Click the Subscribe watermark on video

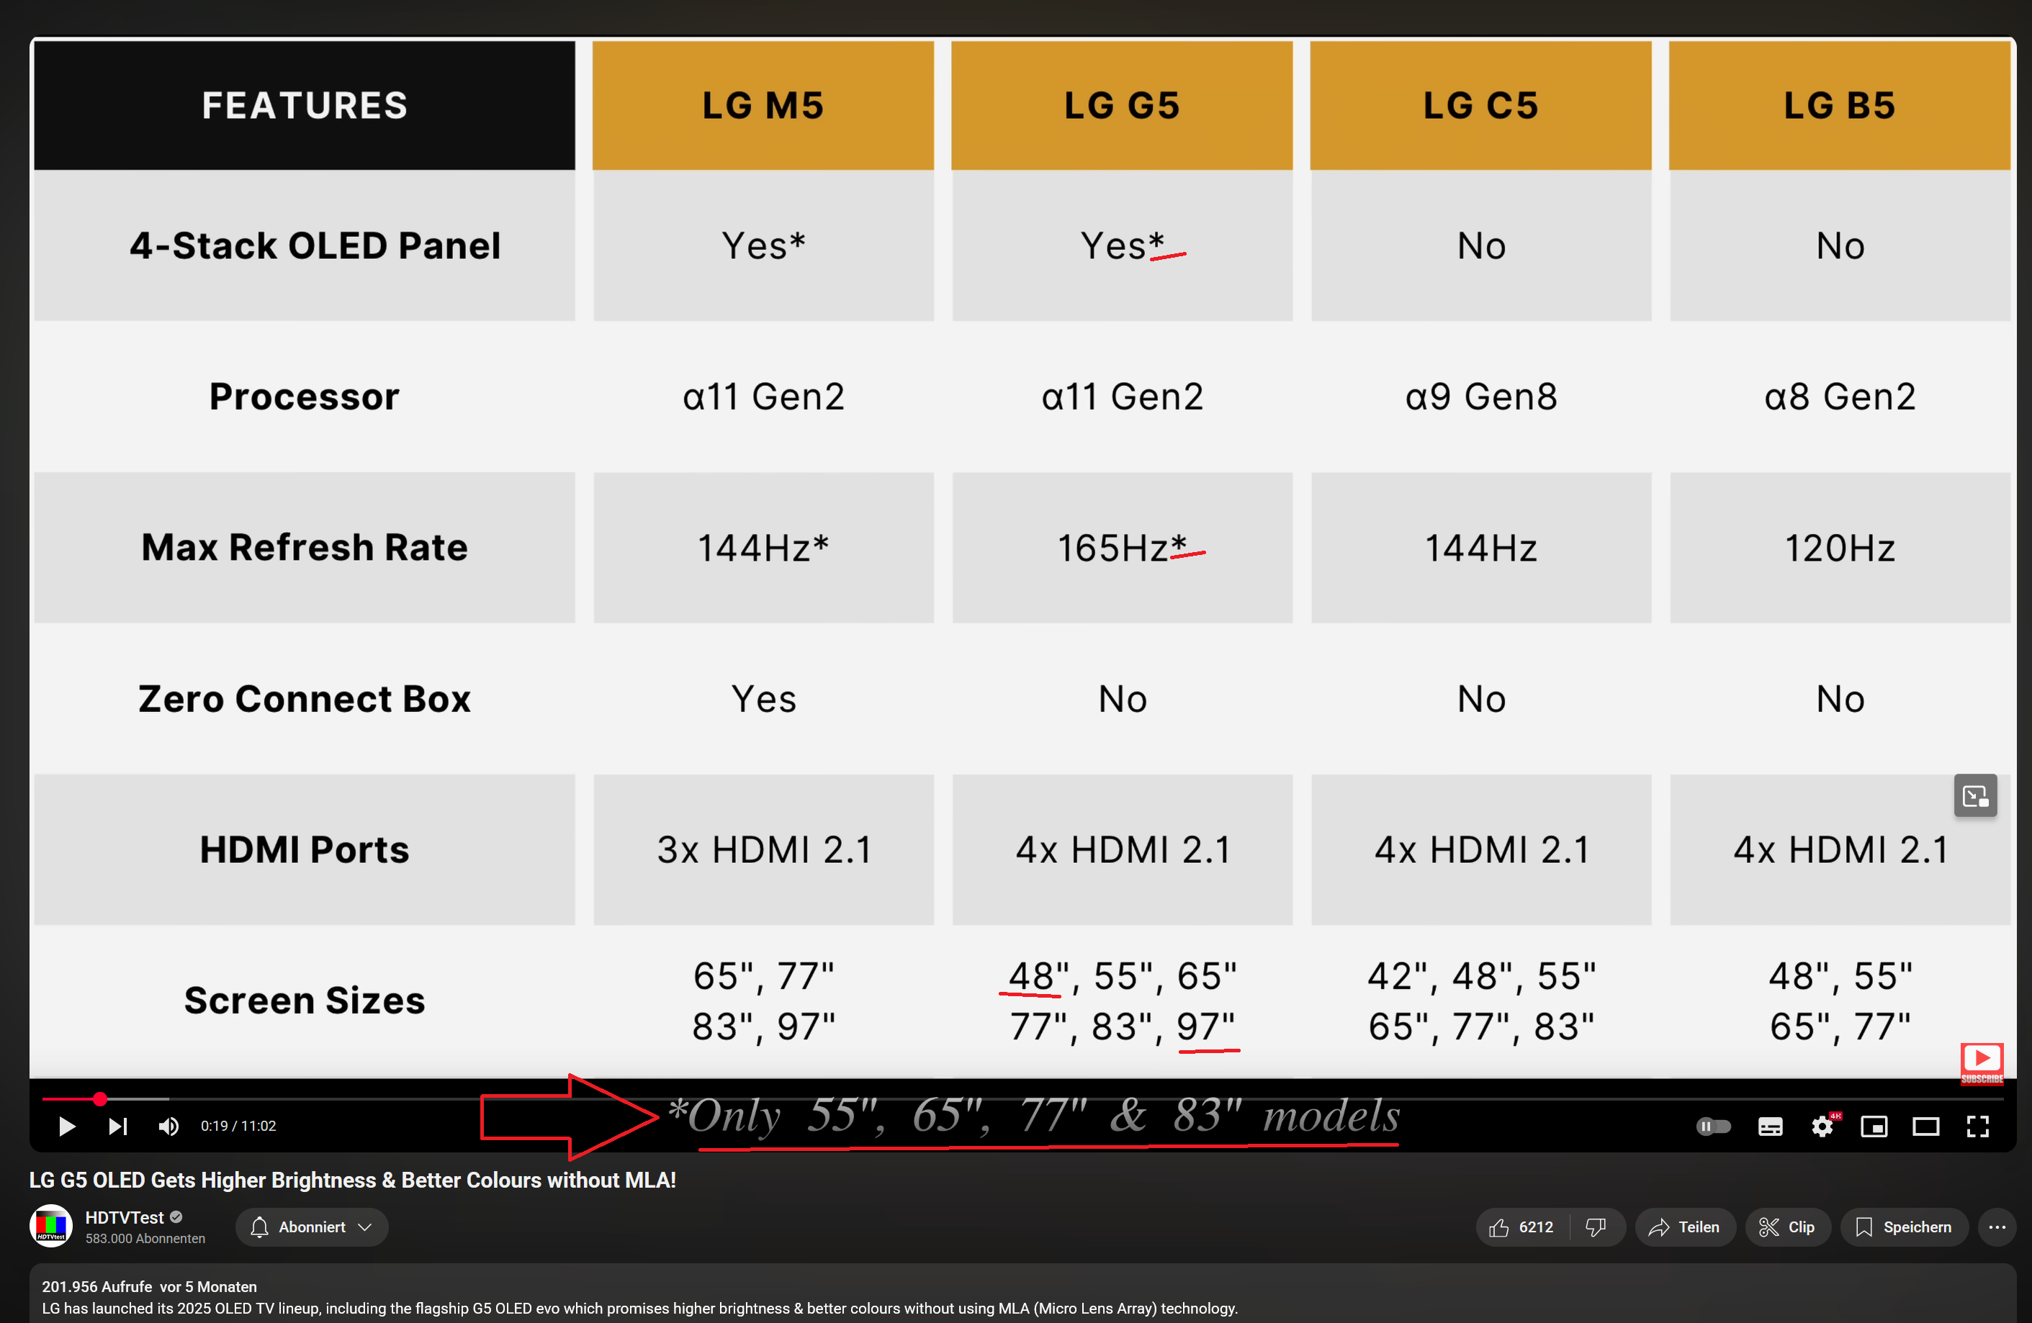(x=1981, y=1062)
